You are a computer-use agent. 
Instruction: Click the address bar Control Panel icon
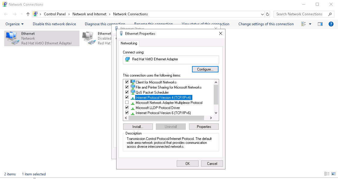pos(35,14)
